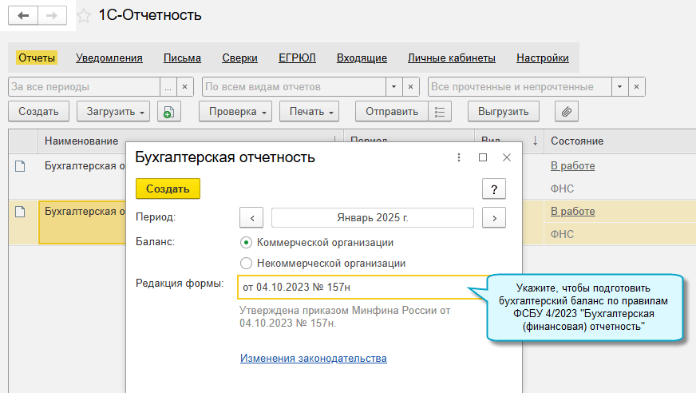Open the Загрузить dropdown button
696x393 pixels.
[x=113, y=112]
